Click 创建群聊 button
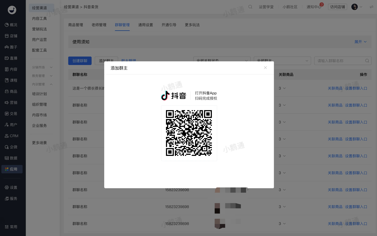377x236 pixels. tap(80, 61)
